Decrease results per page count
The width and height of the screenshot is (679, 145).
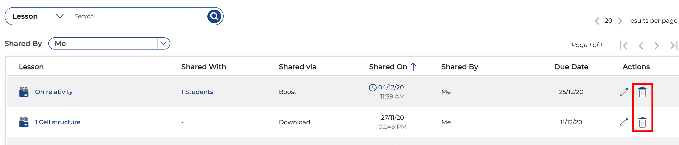597,21
